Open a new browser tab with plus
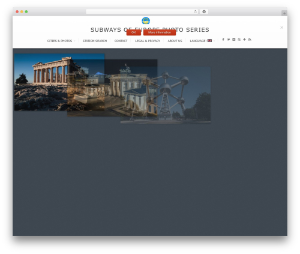This screenshot has height=254, width=300. tap(284, 13)
